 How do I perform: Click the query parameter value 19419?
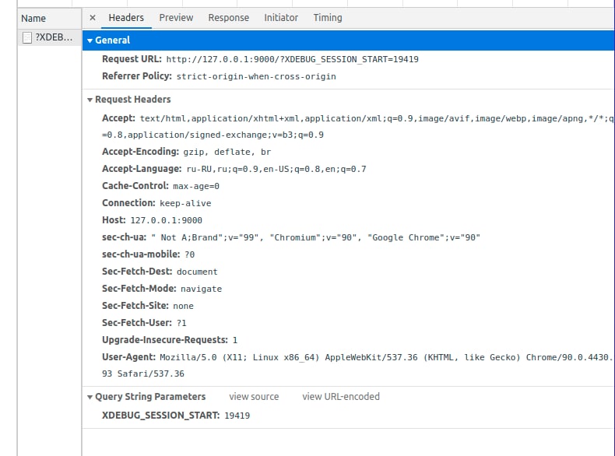[x=237, y=416]
